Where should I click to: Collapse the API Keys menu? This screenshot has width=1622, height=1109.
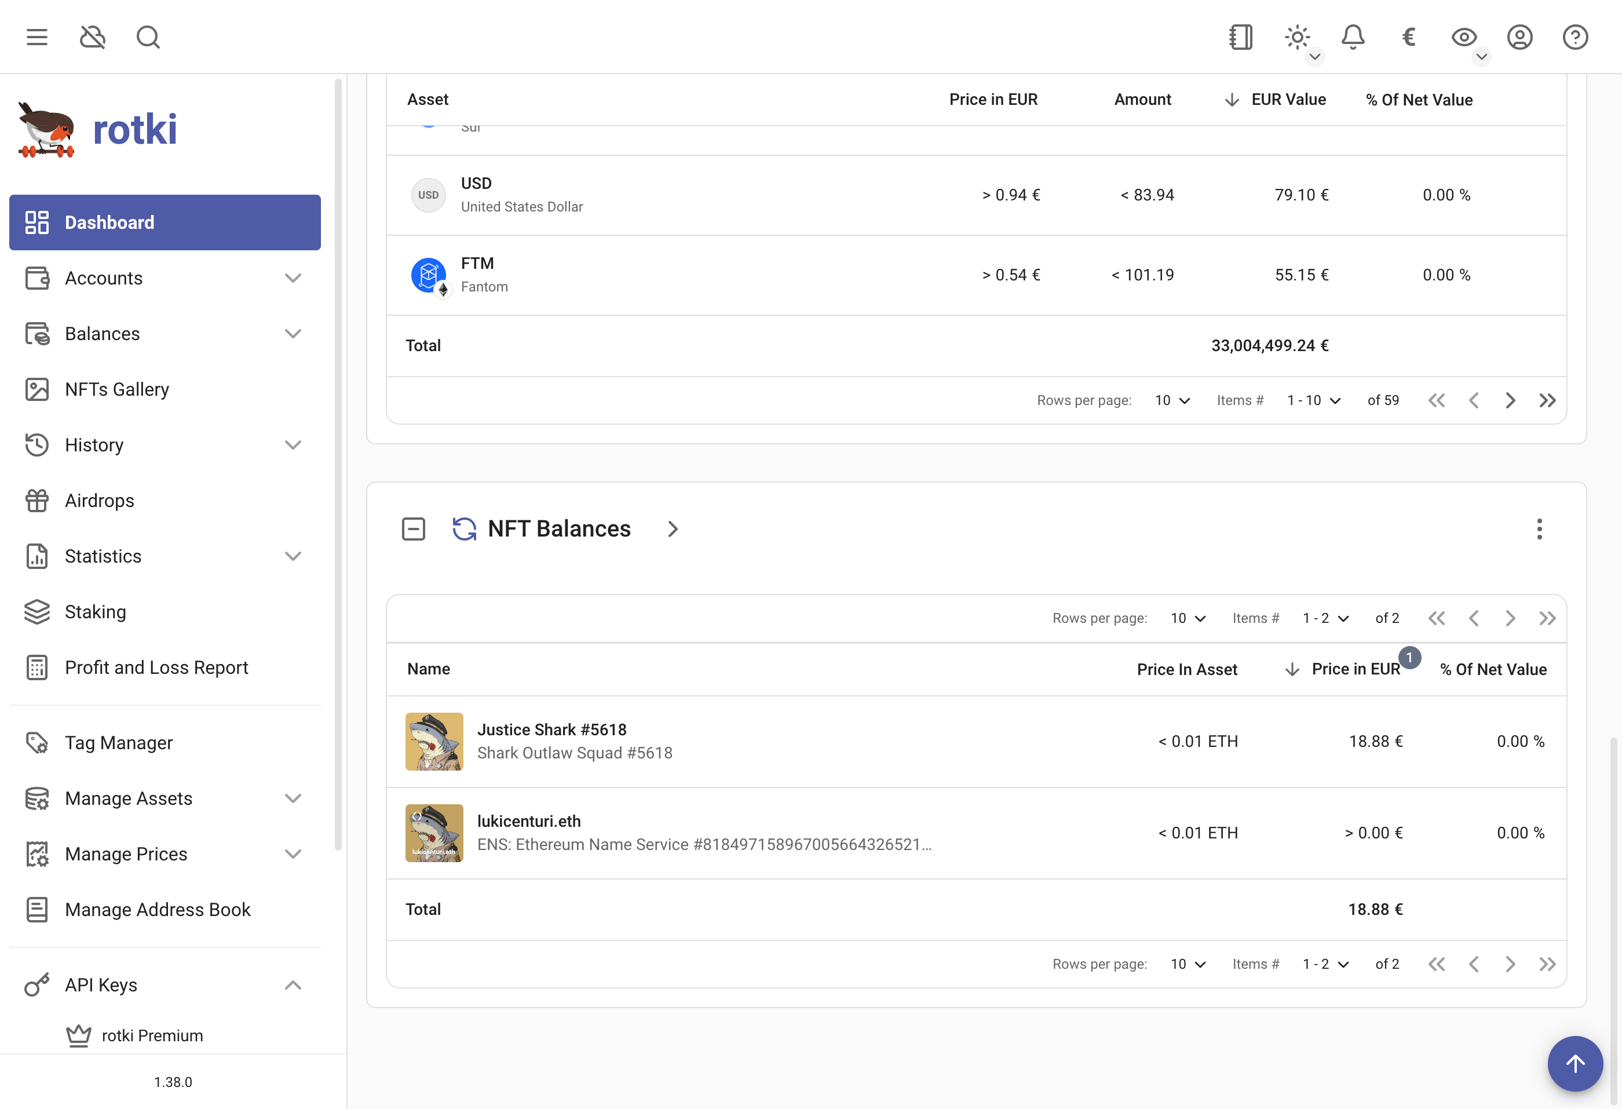[165, 985]
